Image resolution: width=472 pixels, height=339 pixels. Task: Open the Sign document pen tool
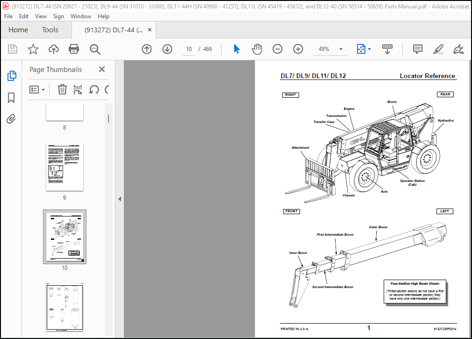(458, 49)
